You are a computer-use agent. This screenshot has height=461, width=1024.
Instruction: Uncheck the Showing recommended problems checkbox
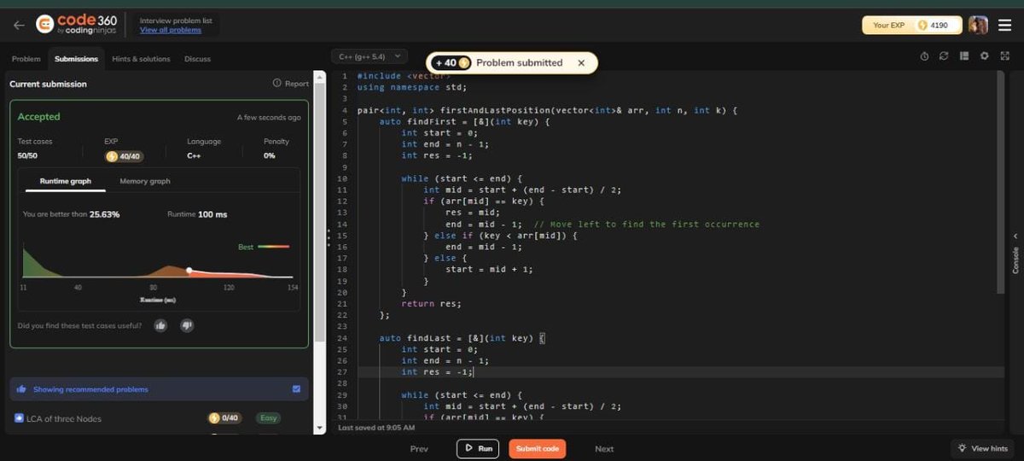[296, 389]
